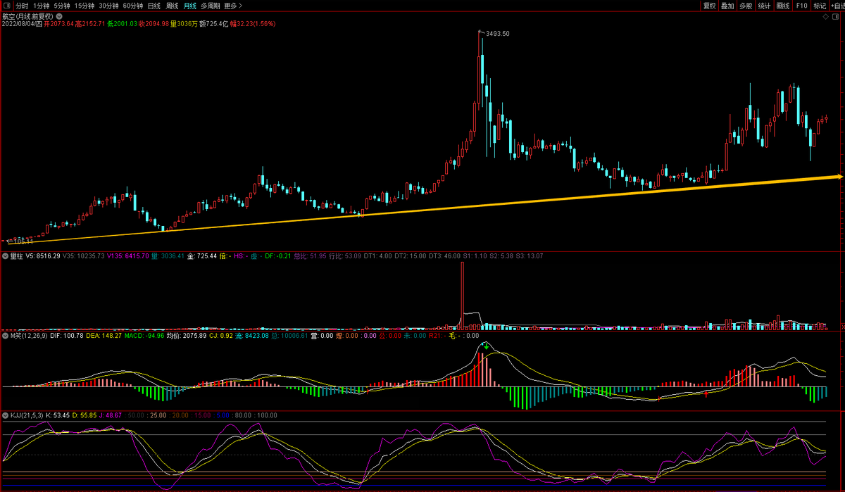Click the 复权 adjustment button

tap(709, 6)
